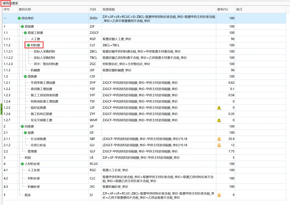Click rate value 7.75
This screenshot has height=205, width=290.
click(231, 151)
